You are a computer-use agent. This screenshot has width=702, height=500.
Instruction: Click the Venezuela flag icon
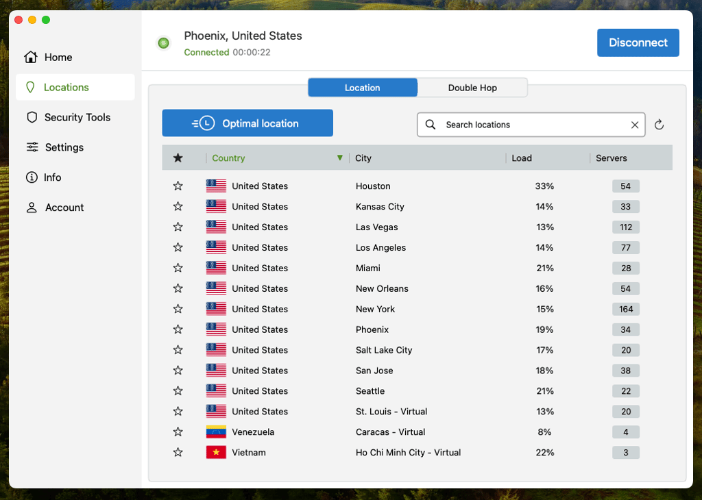(216, 432)
